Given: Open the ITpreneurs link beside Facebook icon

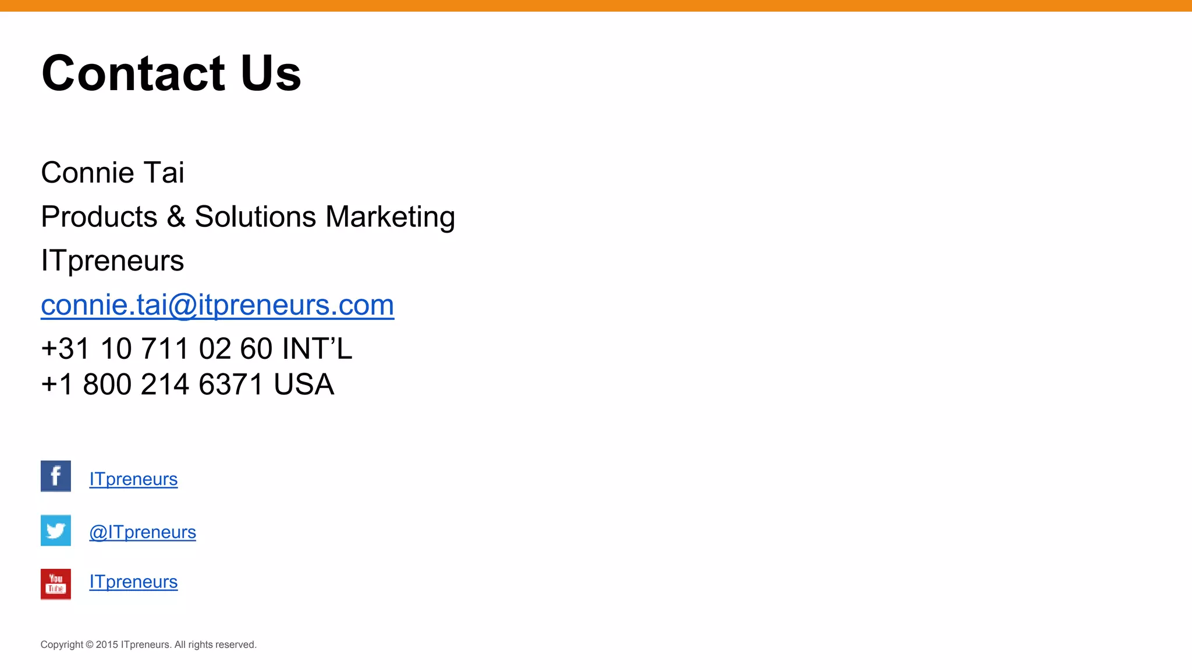Looking at the screenshot, I should 133,479.
